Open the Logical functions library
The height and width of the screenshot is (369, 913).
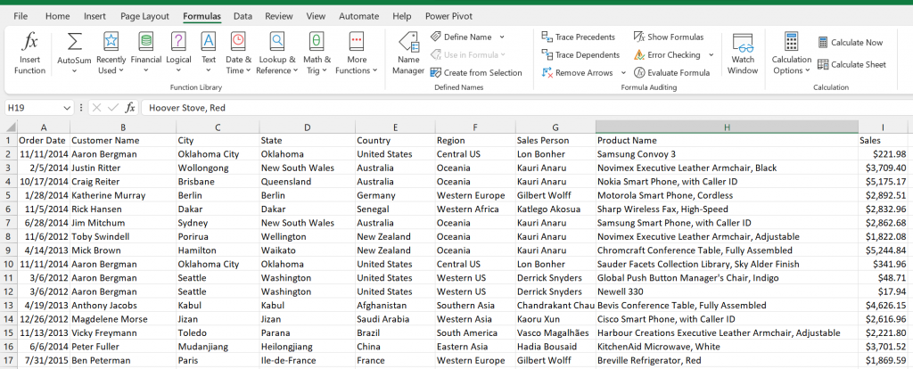[178, 53]
